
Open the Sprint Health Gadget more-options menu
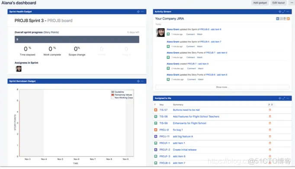[x=142, y=12]
